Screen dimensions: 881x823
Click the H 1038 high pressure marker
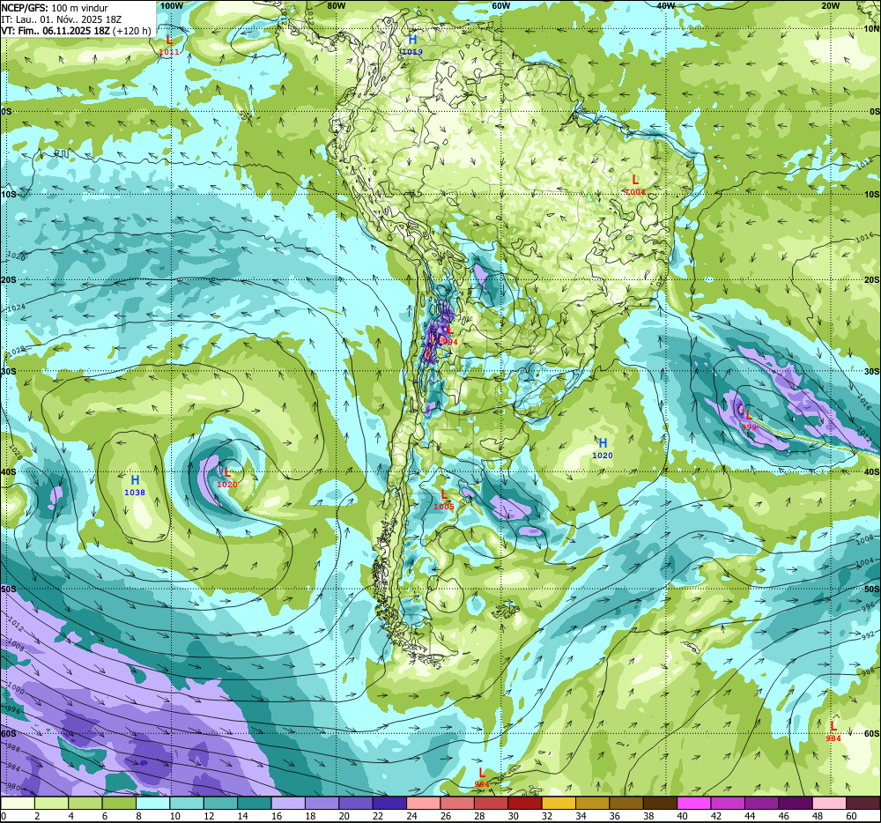[x=135, y=486]
